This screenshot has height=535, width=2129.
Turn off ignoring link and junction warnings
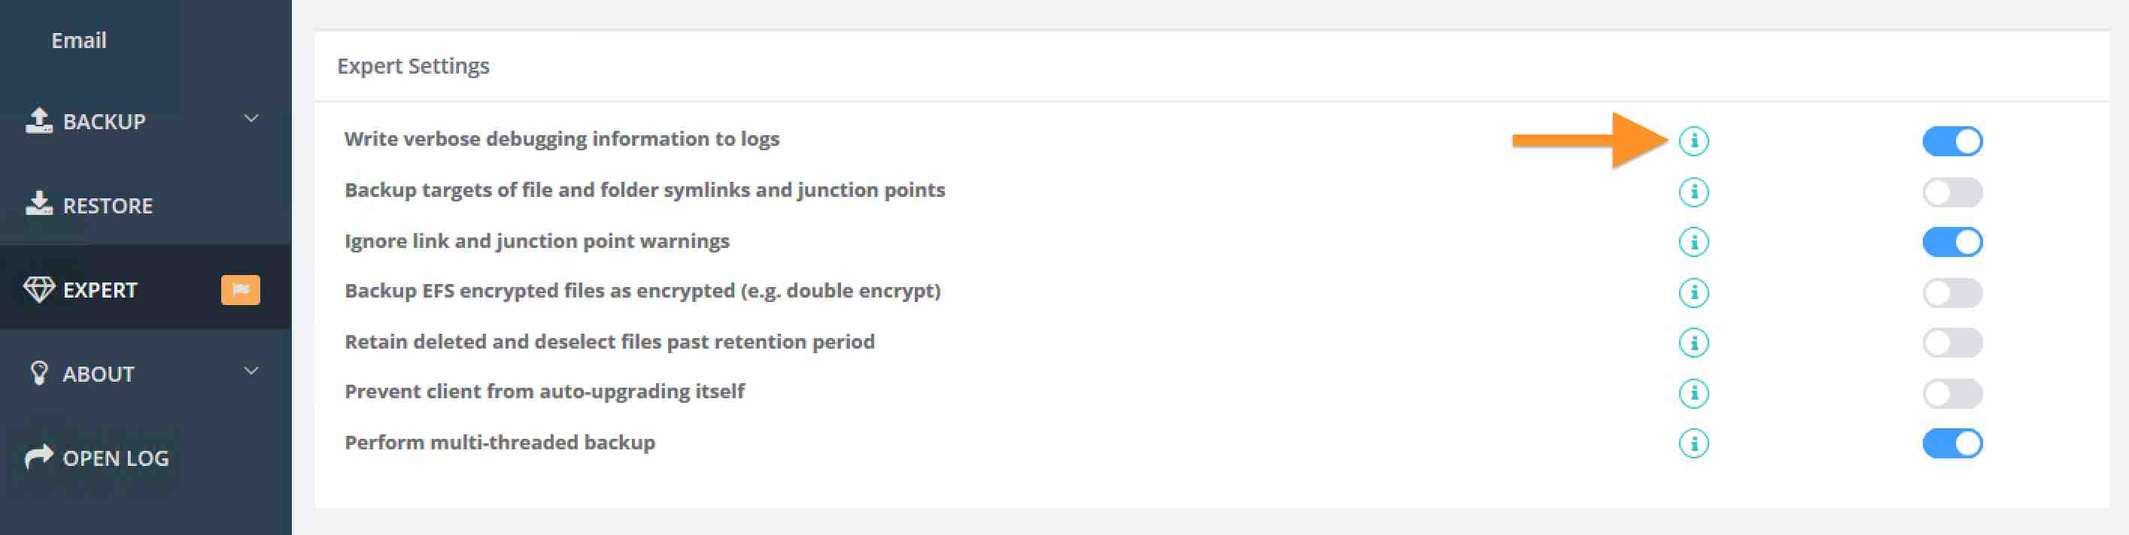(1952, 242)
